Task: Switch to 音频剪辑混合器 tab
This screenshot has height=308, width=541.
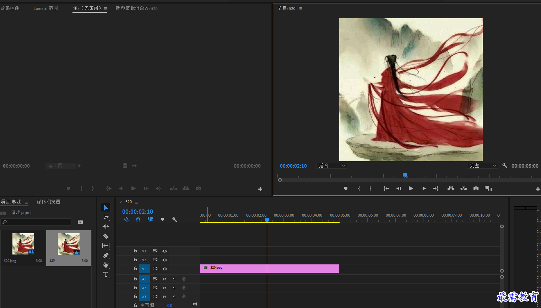Action: click(136, 8)
